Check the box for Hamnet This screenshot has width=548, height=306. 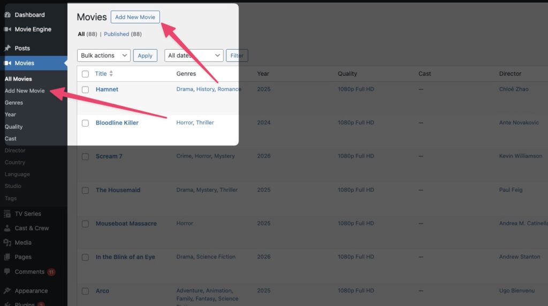click(x=85, y=90)
